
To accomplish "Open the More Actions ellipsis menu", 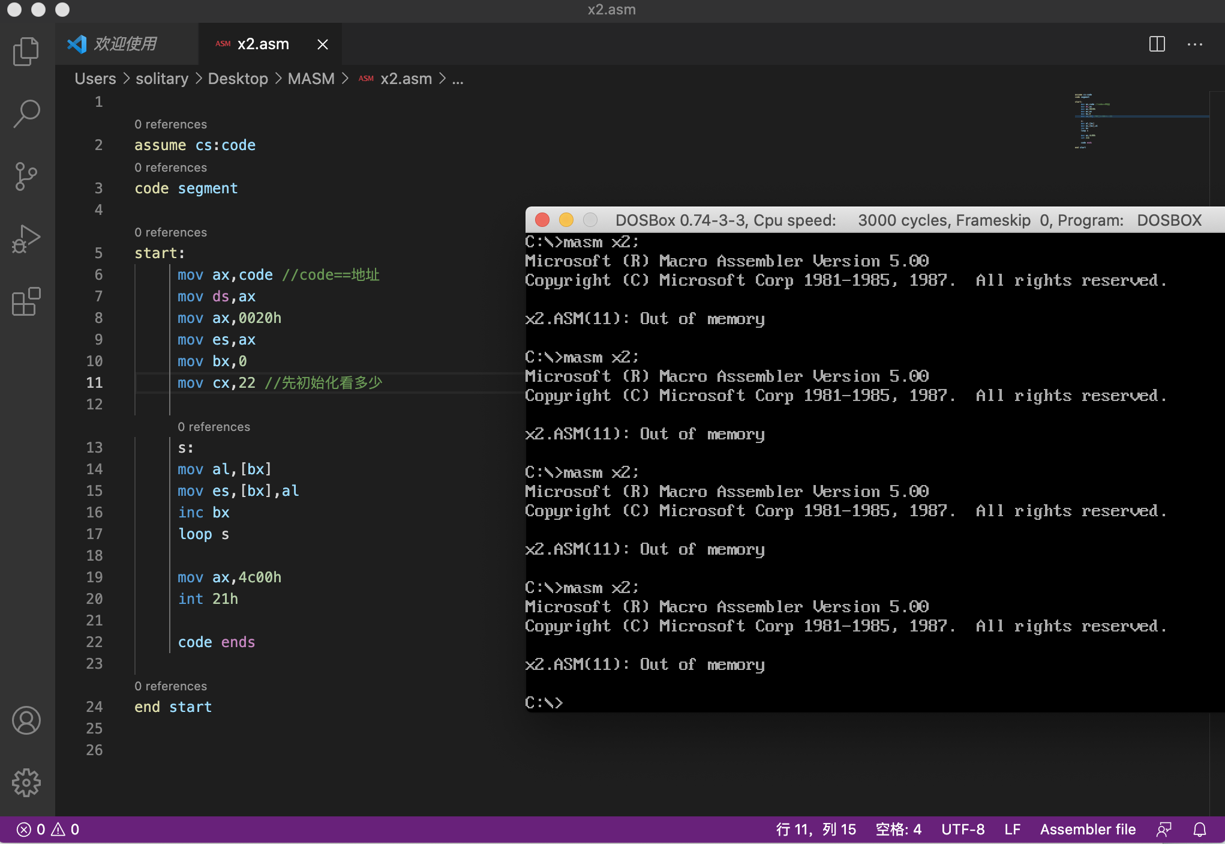I will click(1195, 44).
